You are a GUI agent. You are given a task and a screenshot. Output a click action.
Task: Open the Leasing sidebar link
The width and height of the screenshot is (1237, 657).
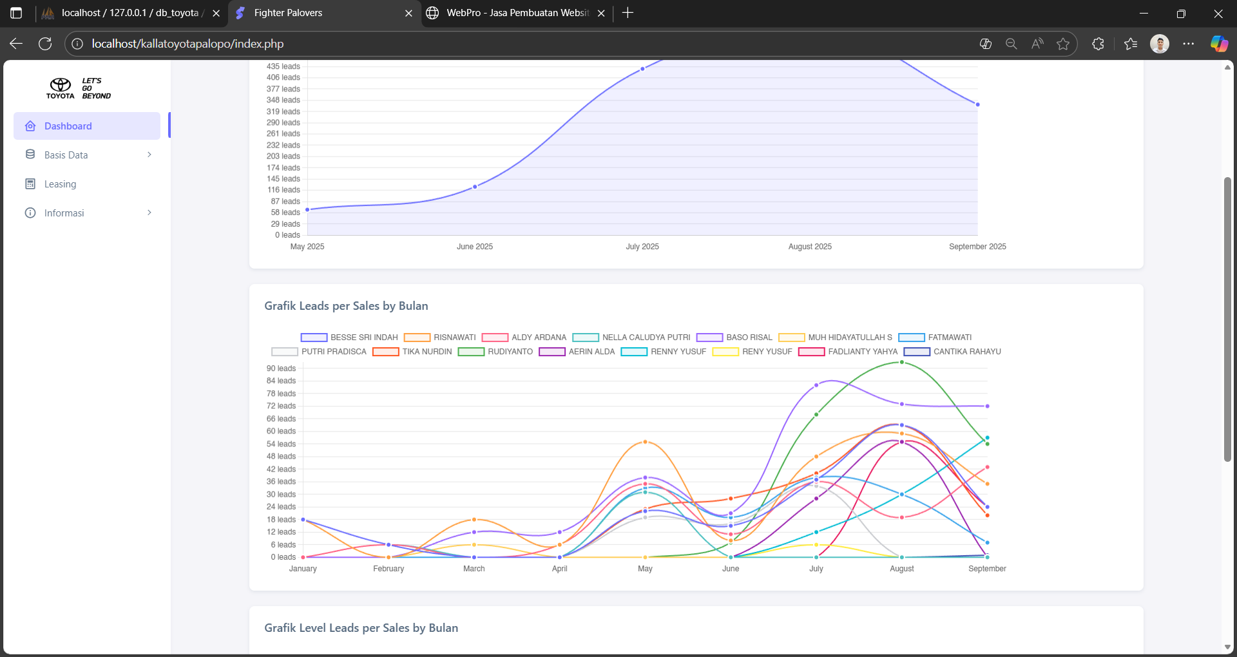point(60,184)
